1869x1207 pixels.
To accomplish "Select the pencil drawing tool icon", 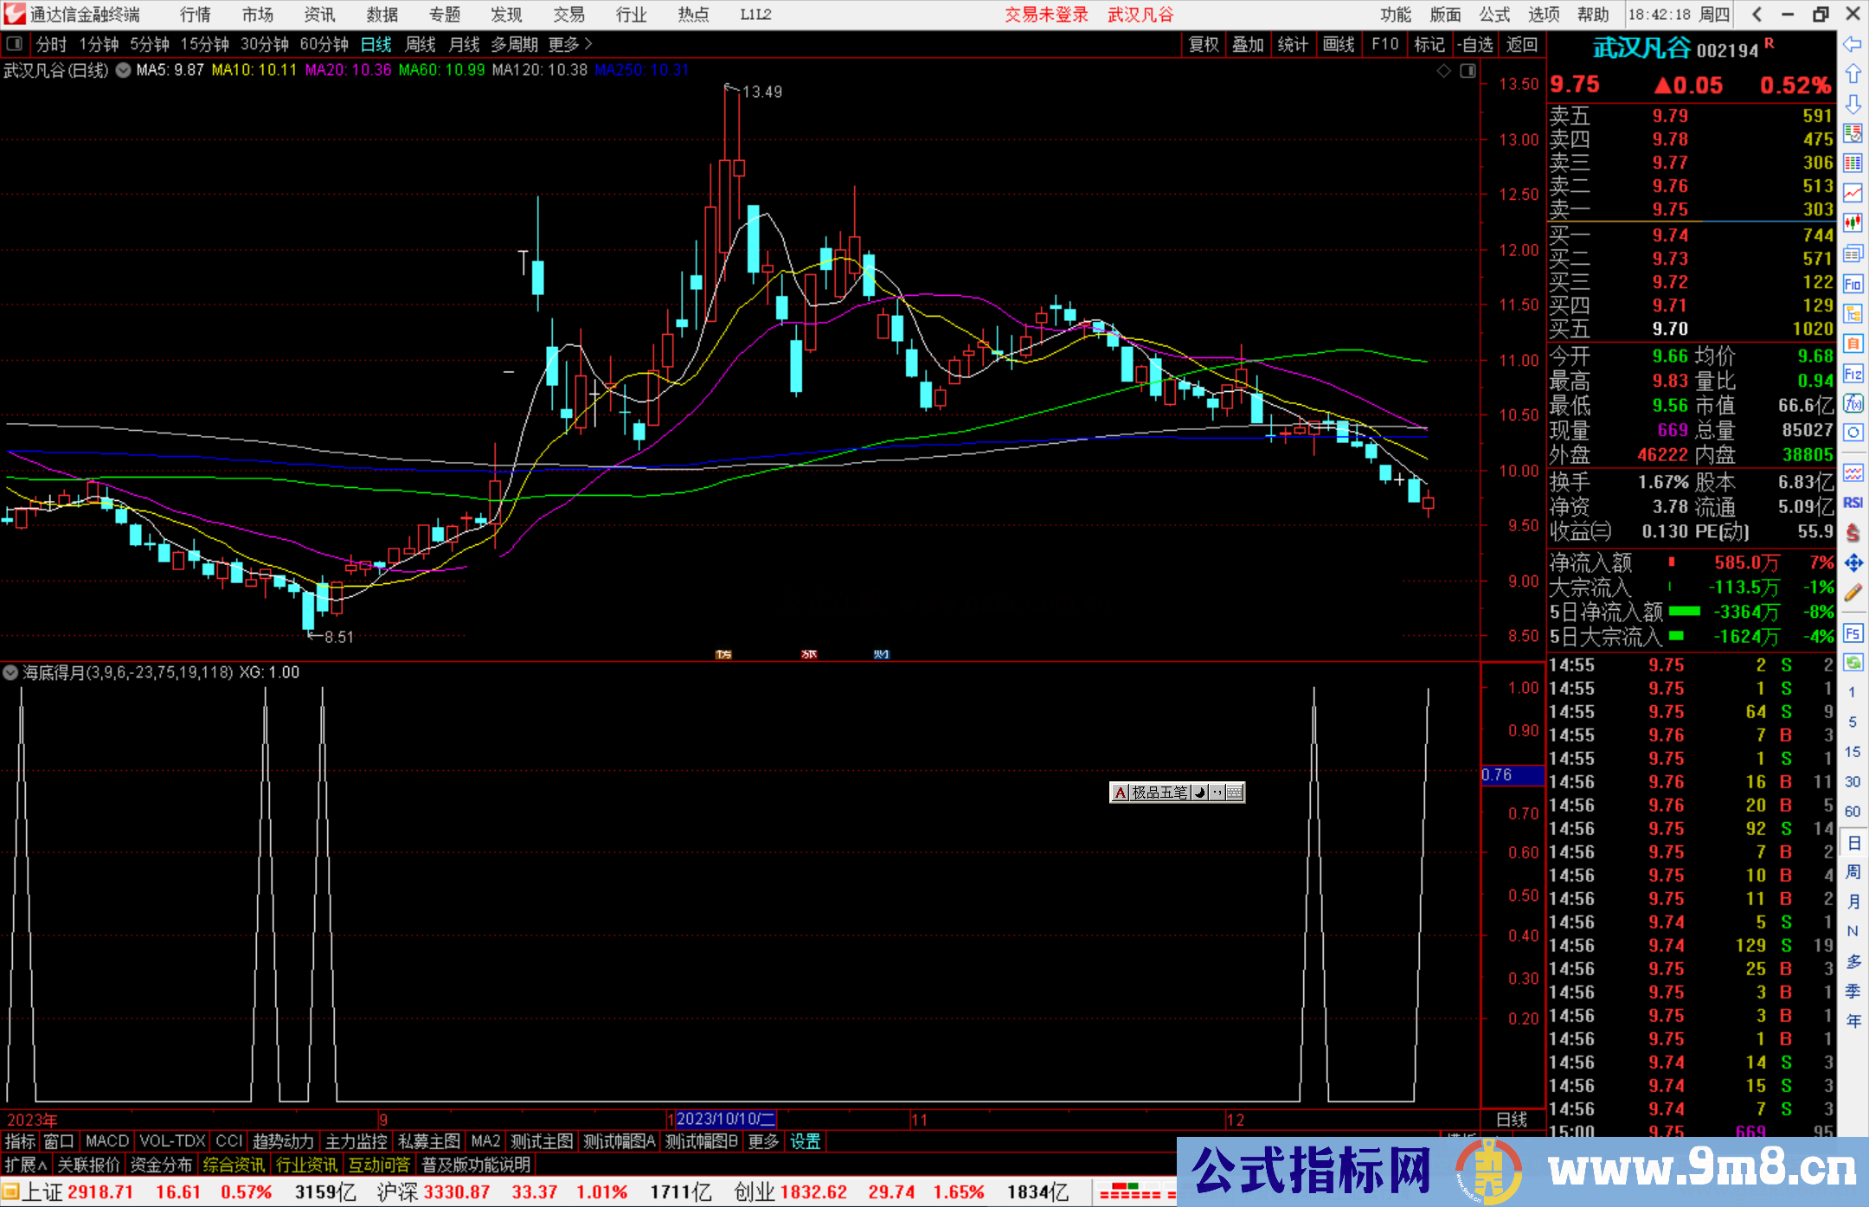I will pos(1853,593).
